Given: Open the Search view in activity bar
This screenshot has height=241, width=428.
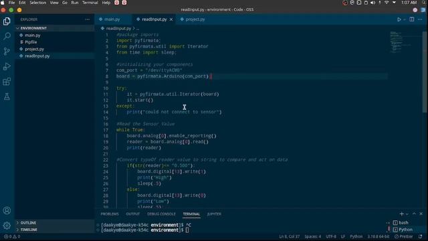Looking at the screenshot, I should [7, 36].
